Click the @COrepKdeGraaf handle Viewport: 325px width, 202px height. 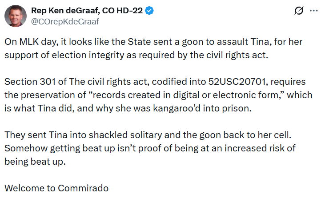64,21
